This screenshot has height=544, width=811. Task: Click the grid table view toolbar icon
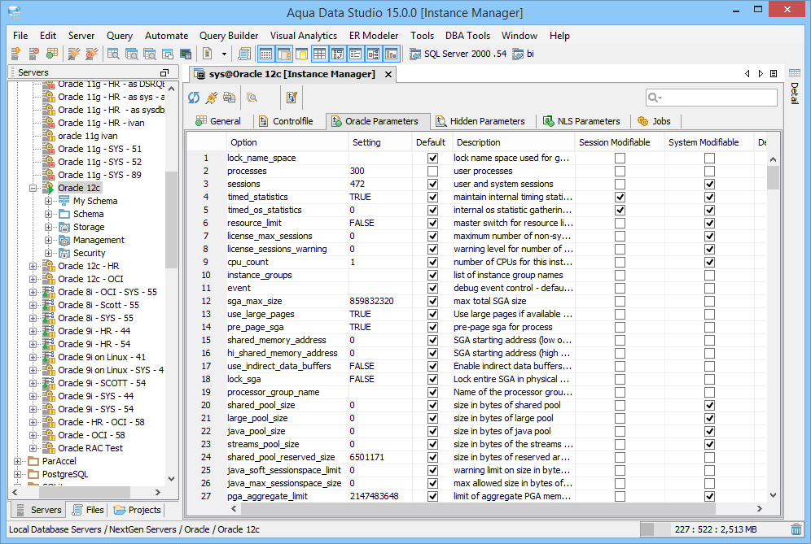(320, 54)
